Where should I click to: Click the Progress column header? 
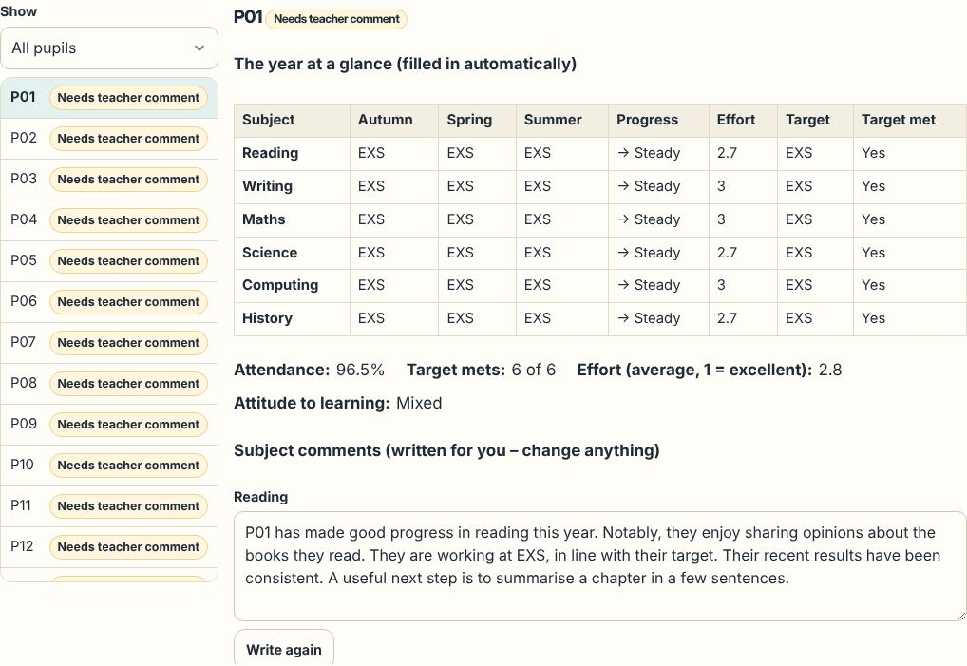658,121
